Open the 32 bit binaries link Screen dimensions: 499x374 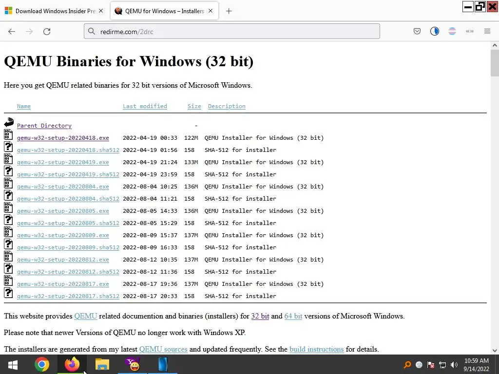[x=260, y=316]
